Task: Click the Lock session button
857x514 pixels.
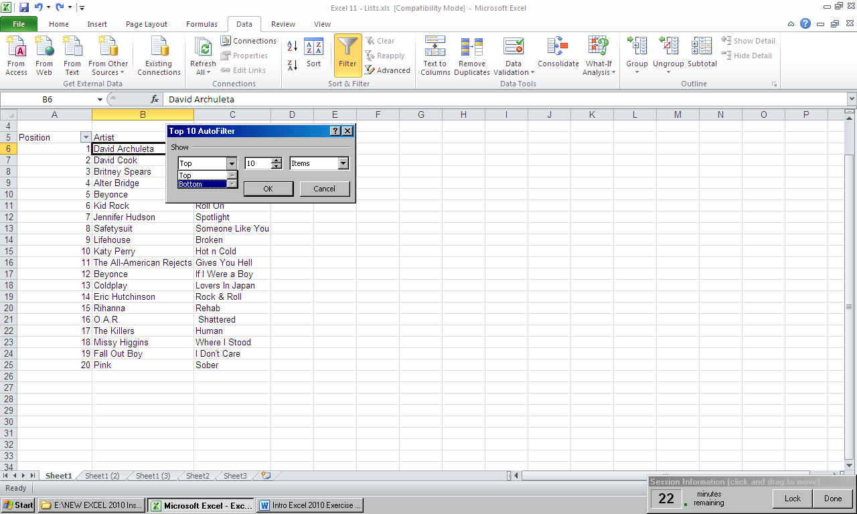Action: click(x=793, y=499)
